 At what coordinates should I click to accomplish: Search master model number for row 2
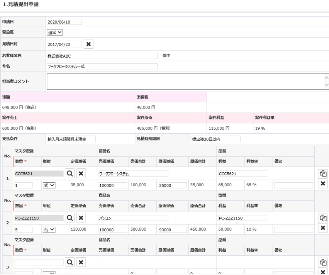[x=70, y=218]
